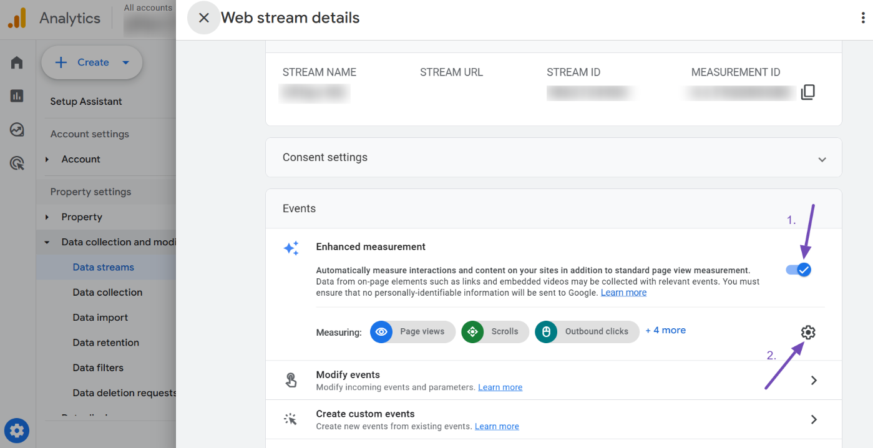The height and width of the screenshot is (448, 873).
Task: Expand the Property tree item
Action: (47, 217)
